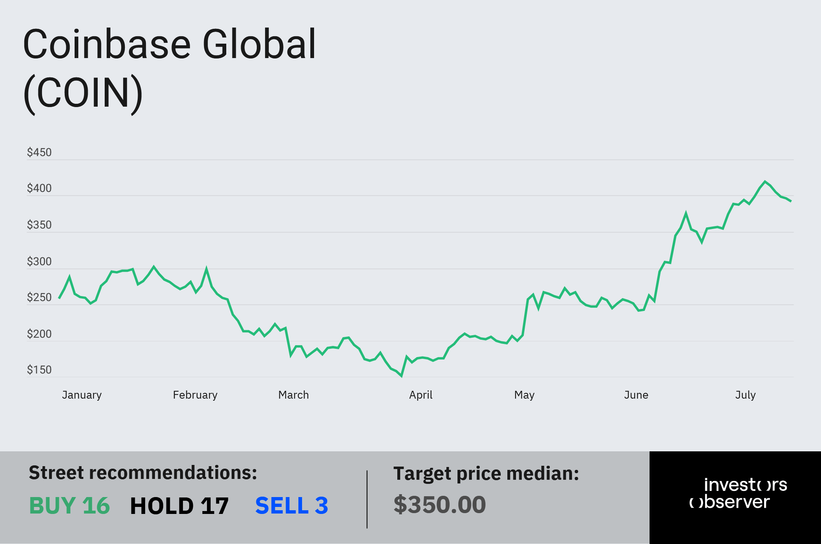821x544 pixels.
Task: Click the $400 price axis label
Action: [x=39, y=188]
